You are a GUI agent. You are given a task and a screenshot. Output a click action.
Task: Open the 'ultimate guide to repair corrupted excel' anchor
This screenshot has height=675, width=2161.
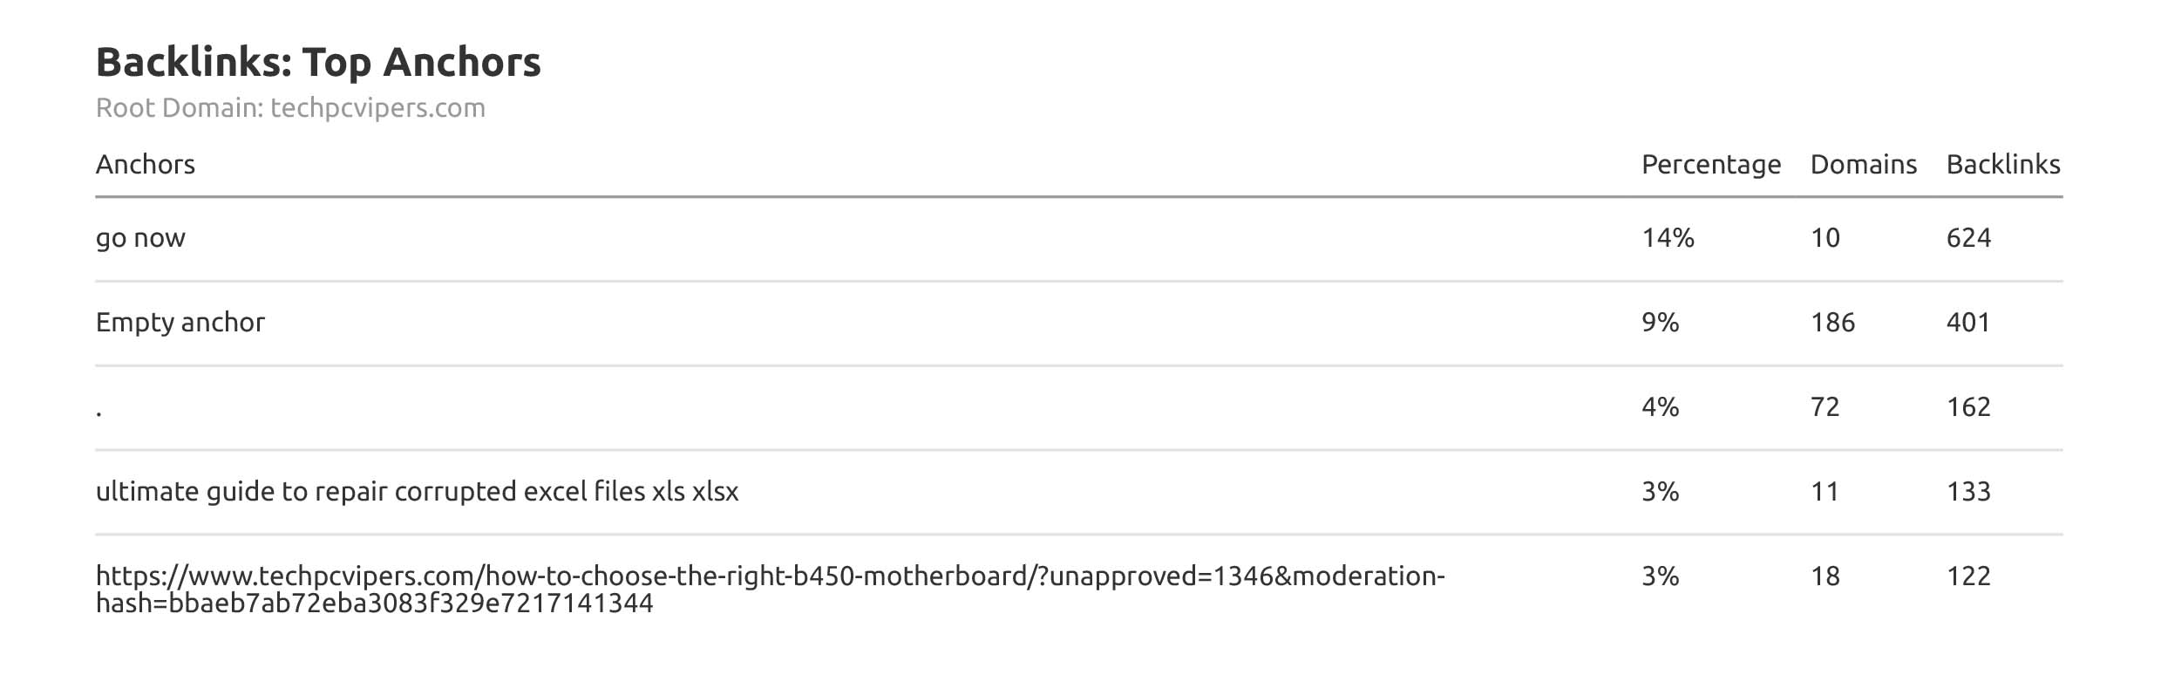[x=417, y=492]
